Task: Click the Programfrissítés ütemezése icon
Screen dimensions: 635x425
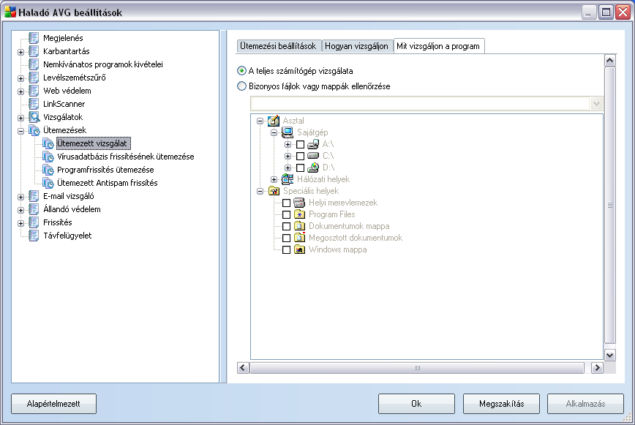Action: click(48, 170)
